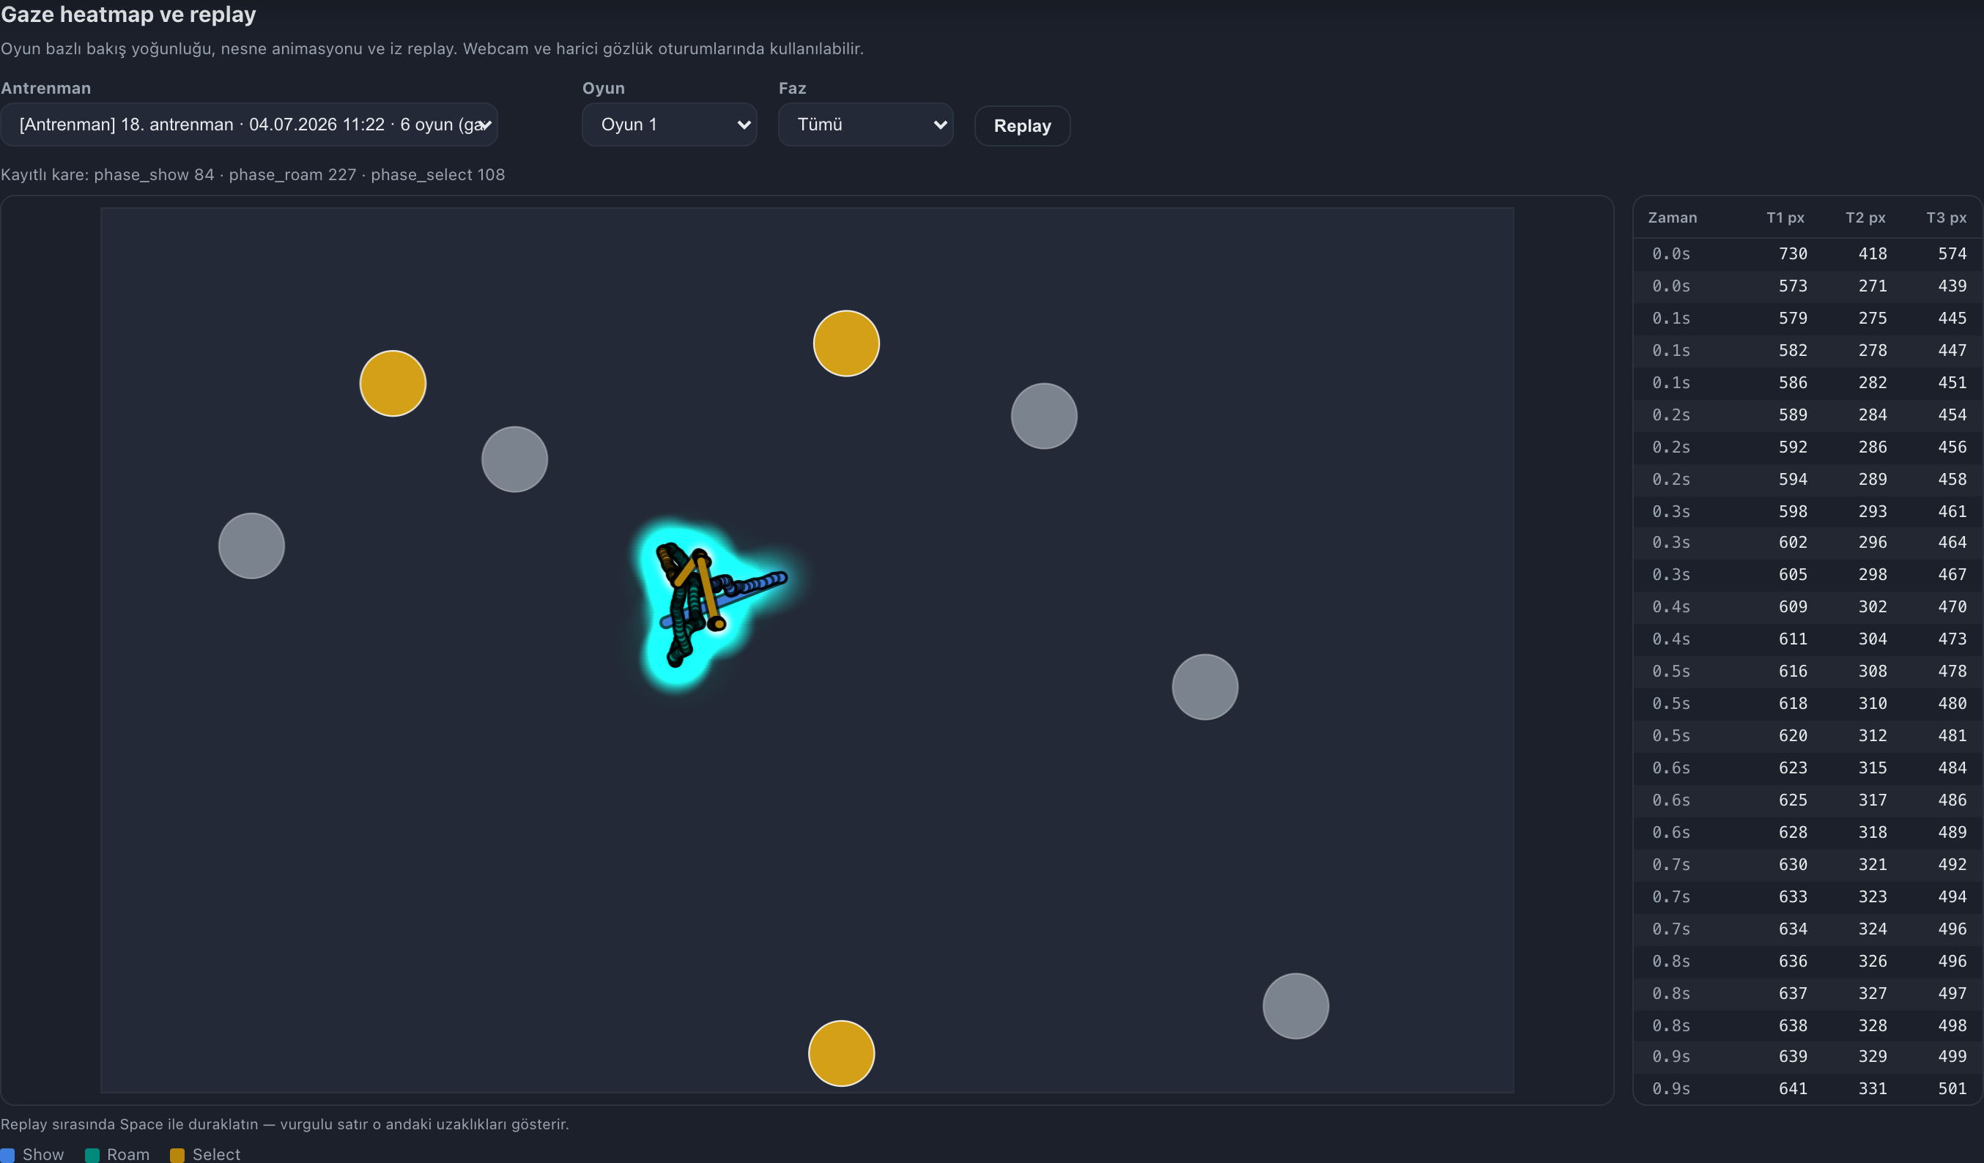Open the Oyun 1 game dropdown
Viewport: 1984px width, 1163px height.
tap(669, 125)
